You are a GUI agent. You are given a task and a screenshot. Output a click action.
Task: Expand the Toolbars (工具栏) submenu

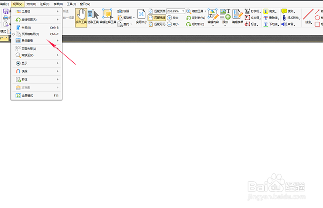point(36,11)
